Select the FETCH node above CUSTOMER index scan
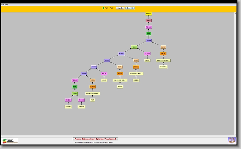The width and height of the screenshot is (241, 149). click(163, 47)
